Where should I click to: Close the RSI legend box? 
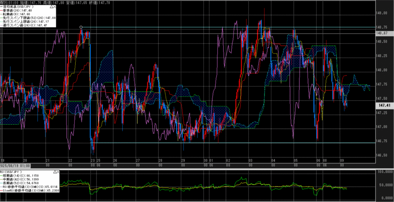58,171
